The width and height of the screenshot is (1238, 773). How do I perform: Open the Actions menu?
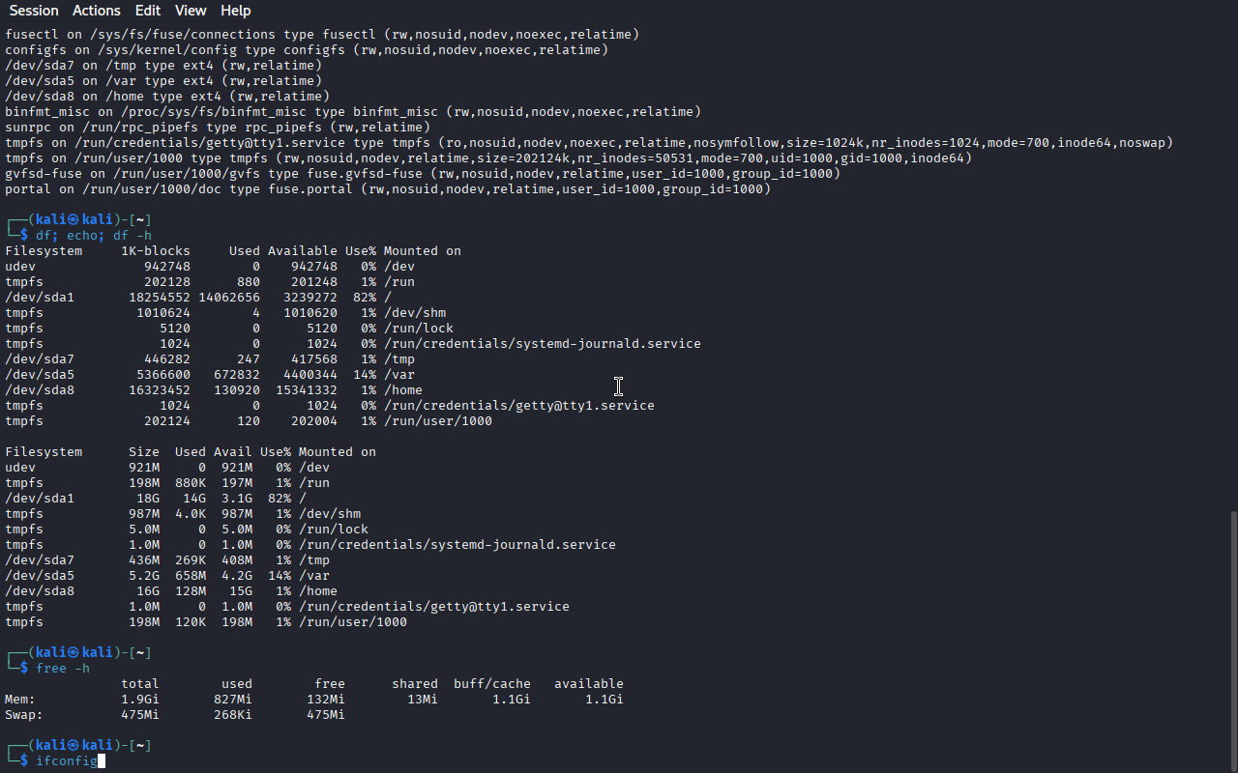pos(97,11)
